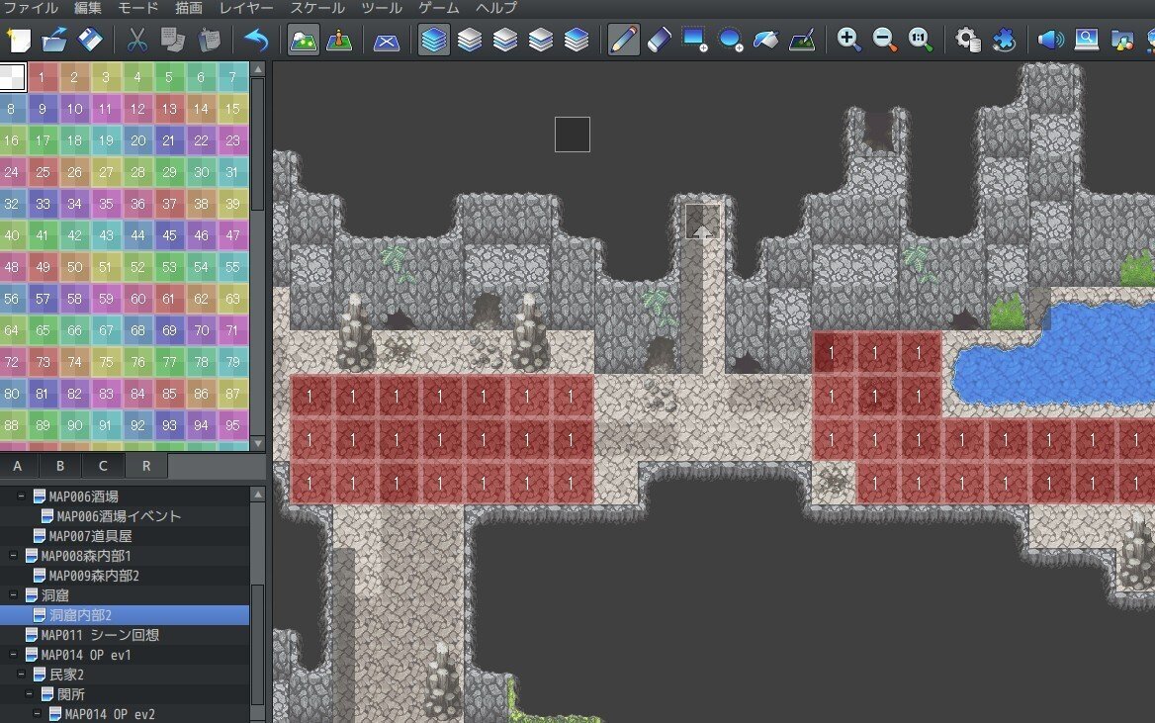Open the レイヤー menu
This screenshot has height=723, width=1155.
click(x=246, y=8)
